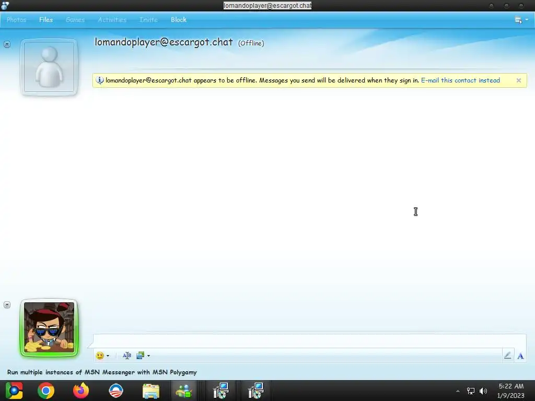Screen dimensions: 535x401
Task: Open the background picker icon
Action: pos(140,356)
